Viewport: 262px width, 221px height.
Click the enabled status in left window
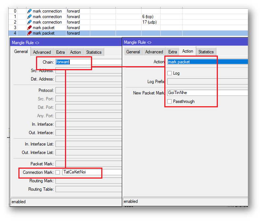click(18, 202)
